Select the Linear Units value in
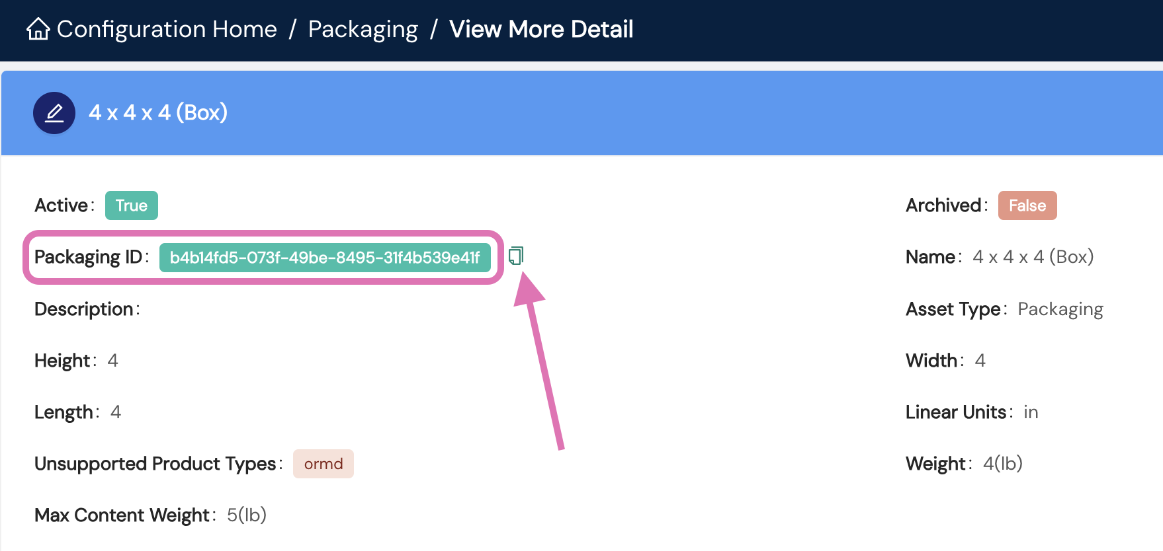Image resolution: width=1163 pixels, height=551 pixels. click(x=1031, y=412)
